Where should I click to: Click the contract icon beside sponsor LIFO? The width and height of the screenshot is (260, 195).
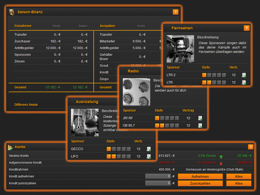coord(149,156)
